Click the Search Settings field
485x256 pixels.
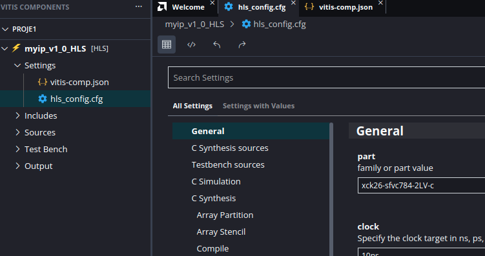tap(326, 77)
